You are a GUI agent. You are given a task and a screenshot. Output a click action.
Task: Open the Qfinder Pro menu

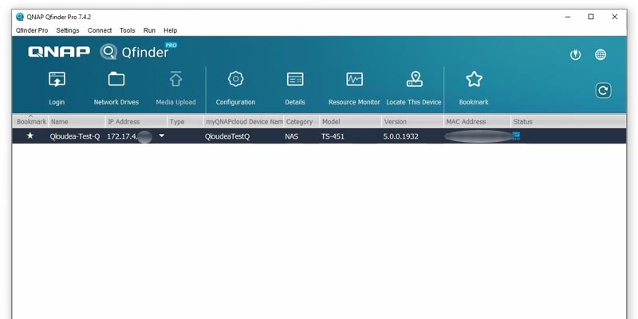[32, 30]
